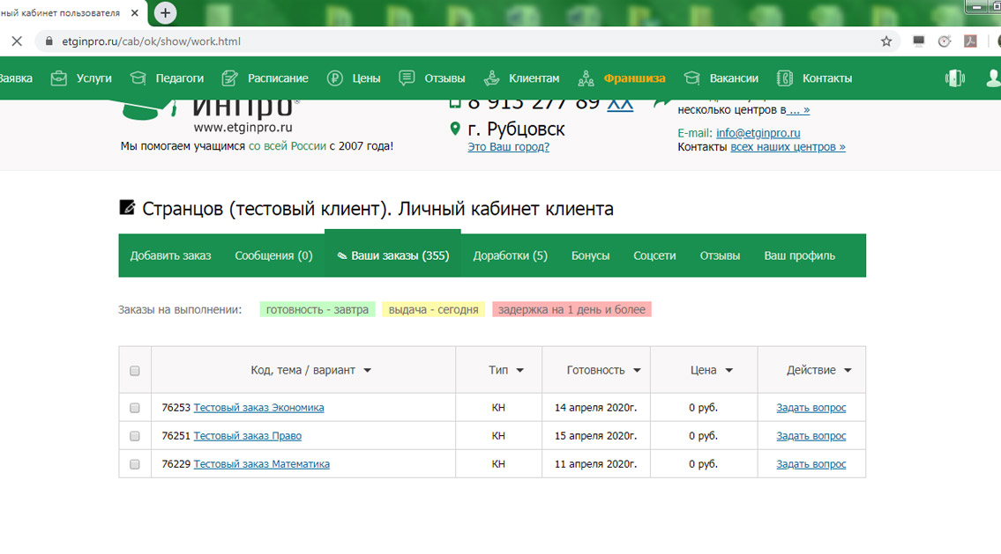
Task: Click the red 'задержка на 1 день' legend
Action: pyautogui.click(x=571, y=310)
